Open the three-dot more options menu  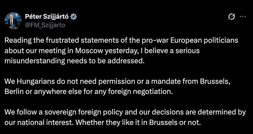[x=243, y=17]
